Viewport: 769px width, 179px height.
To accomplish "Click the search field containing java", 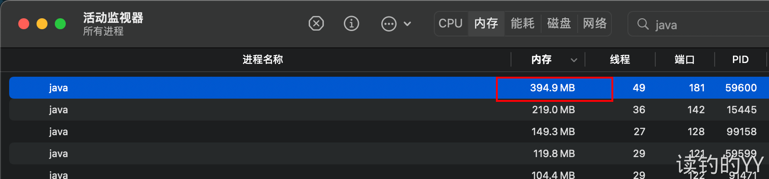I will tap(698, 24).
